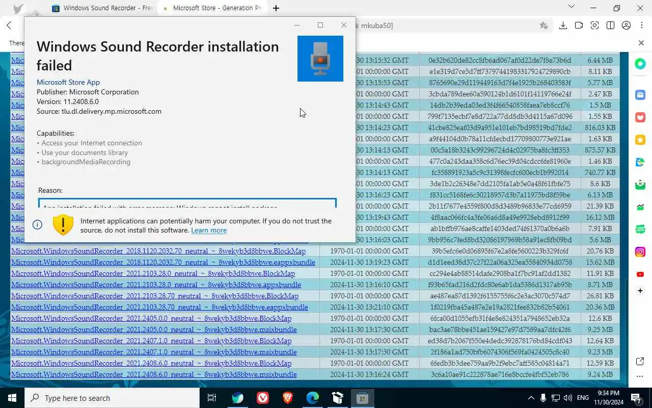Open the green Naver mail sidebar icon
652x408 pixels.
point(640,185)
